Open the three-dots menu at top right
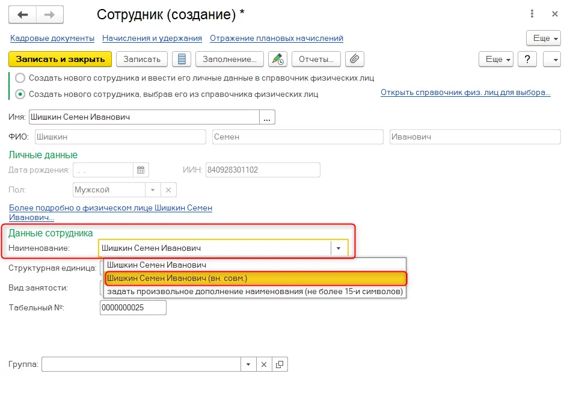Screen dimensions: 573x409 click(x=532, y=14)
